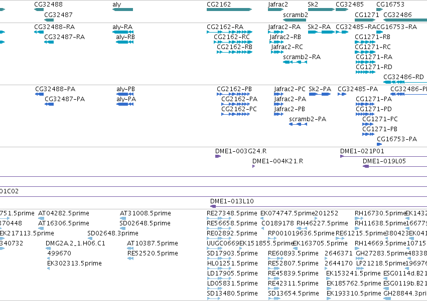Screen dimensions: 427x301
Task: Select EST label CO189178
Action: click(278, 223)
